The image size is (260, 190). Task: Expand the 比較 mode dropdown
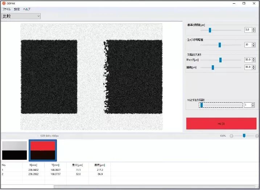tap(21, 16)
